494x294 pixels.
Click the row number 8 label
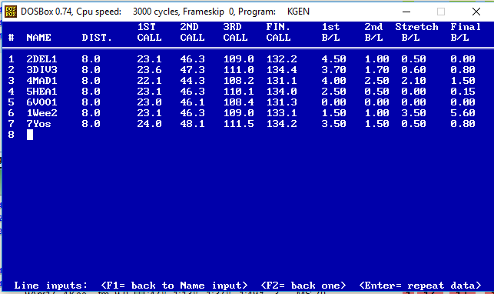[11, 135]
